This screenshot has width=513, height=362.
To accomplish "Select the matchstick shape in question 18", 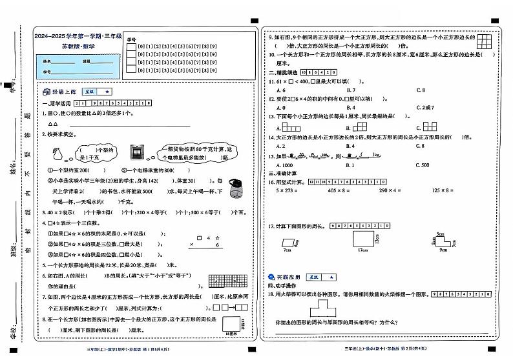I will pos(323,308).
